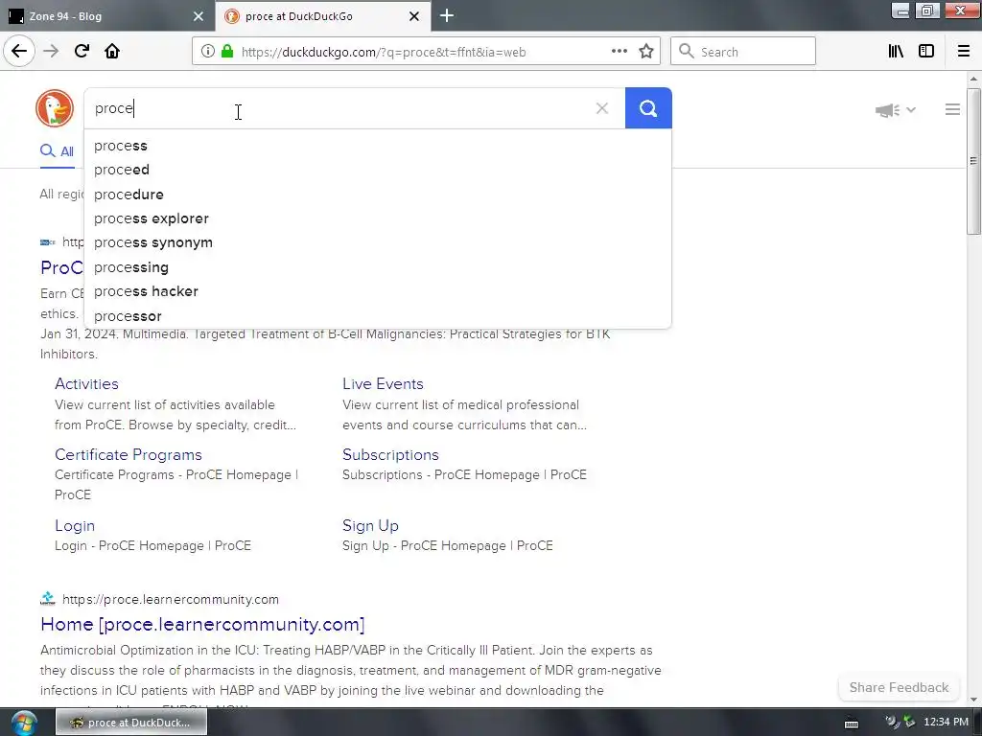Click the learnercommunity result favicon
Image resolution: width=982 pixels, height=736 pixels.
pyautogui.click(x=48, y=599)
